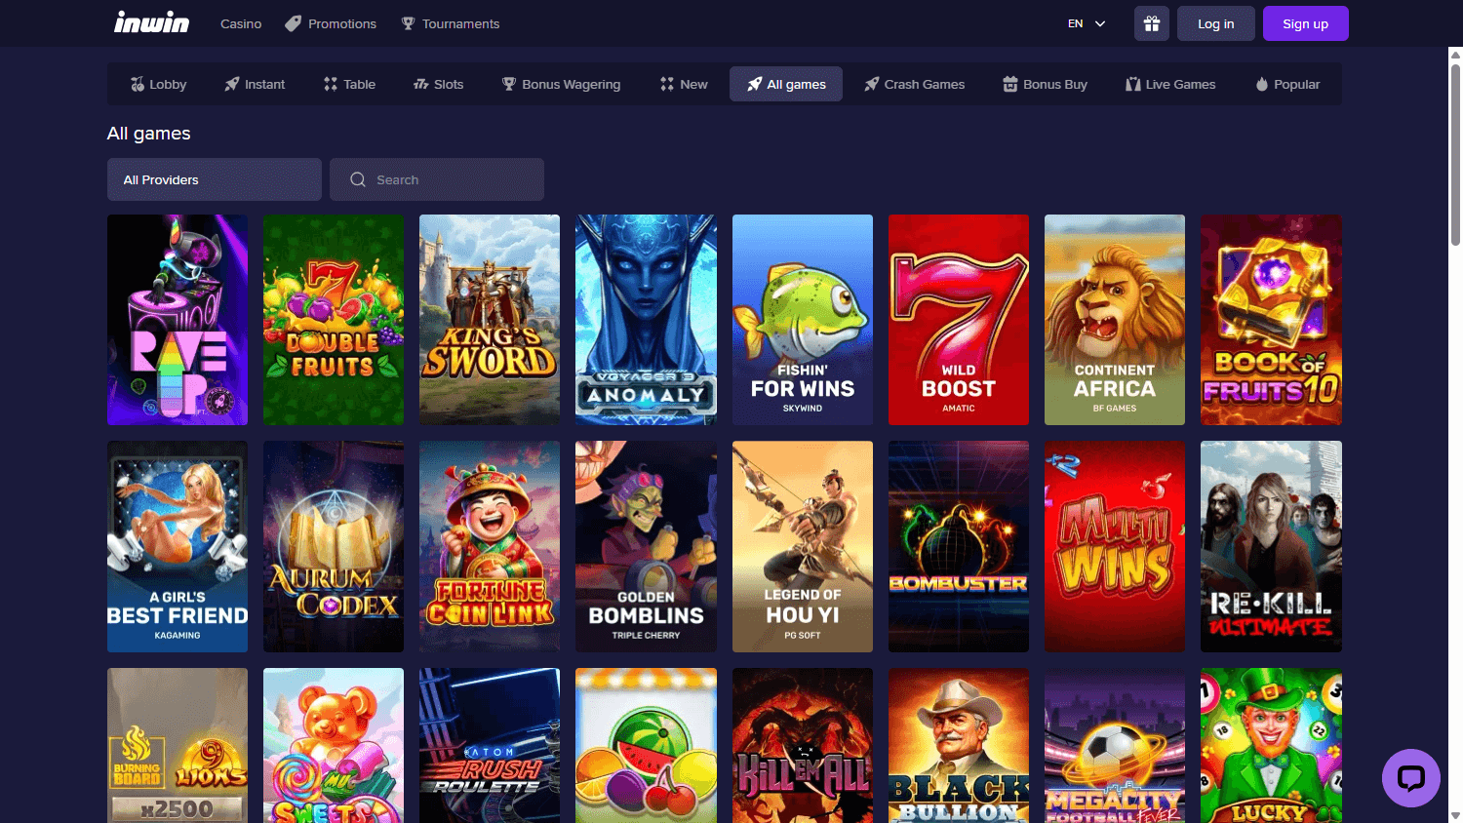Click the gift box bonuses icon
1463x823 pixels.
click(x=1151, y=23)
